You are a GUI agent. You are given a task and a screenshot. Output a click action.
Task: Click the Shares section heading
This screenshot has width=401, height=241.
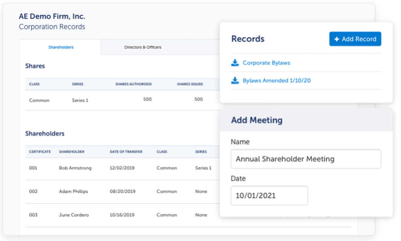(x=35, y=66)
